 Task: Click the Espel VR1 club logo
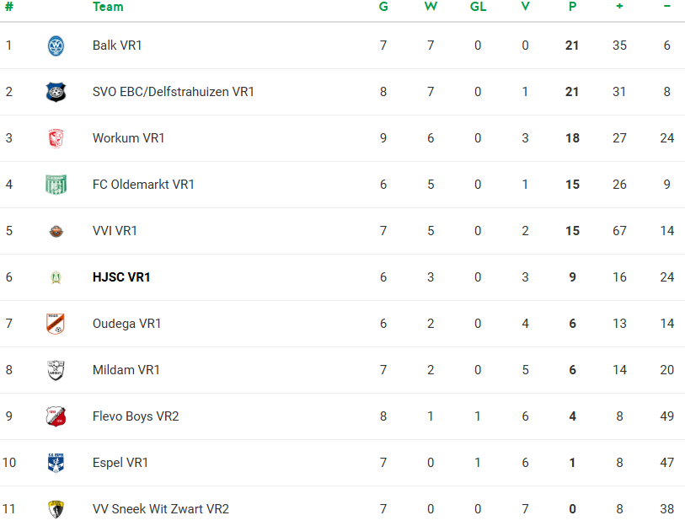(56, 463)
